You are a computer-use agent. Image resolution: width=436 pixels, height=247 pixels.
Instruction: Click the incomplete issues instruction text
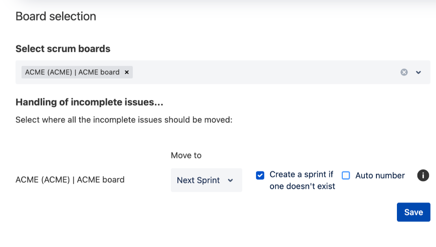tap(124, 120)
